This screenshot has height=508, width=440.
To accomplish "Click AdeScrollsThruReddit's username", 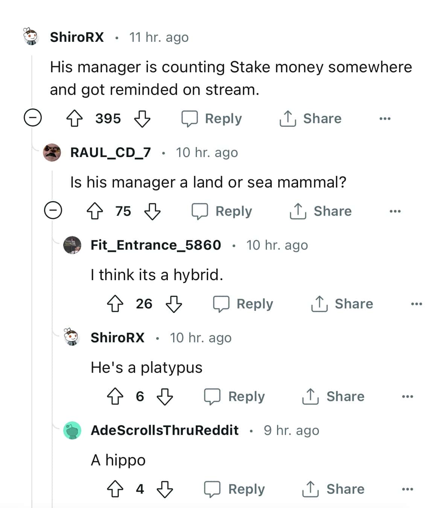I will click(164, 430).
